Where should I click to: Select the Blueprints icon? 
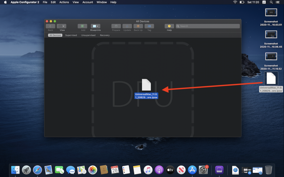(94, 26)
